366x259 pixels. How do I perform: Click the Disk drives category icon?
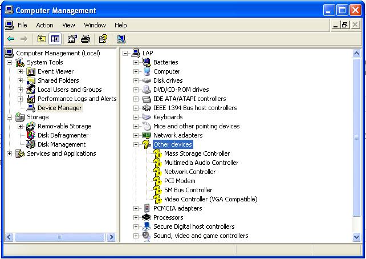147,80
